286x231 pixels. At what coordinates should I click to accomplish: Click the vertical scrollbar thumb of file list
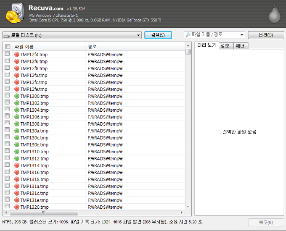(188, 52)
